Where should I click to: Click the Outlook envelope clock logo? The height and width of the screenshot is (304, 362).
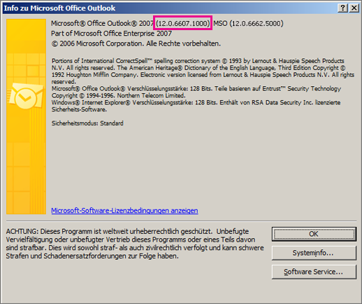coord(26,96)
